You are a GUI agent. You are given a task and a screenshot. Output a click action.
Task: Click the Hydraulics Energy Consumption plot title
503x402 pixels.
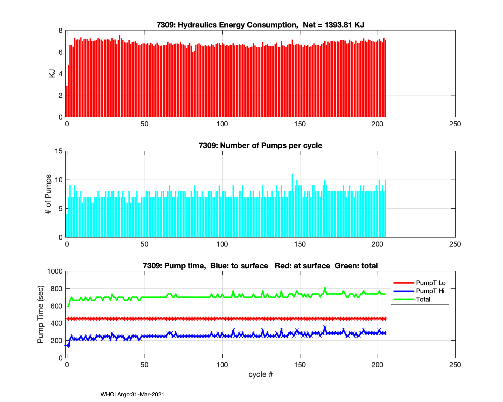click(260, 25)
